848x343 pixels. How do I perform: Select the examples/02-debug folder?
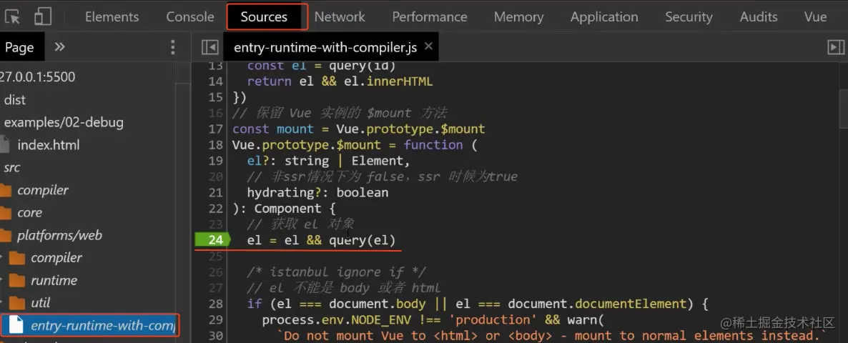64,123
